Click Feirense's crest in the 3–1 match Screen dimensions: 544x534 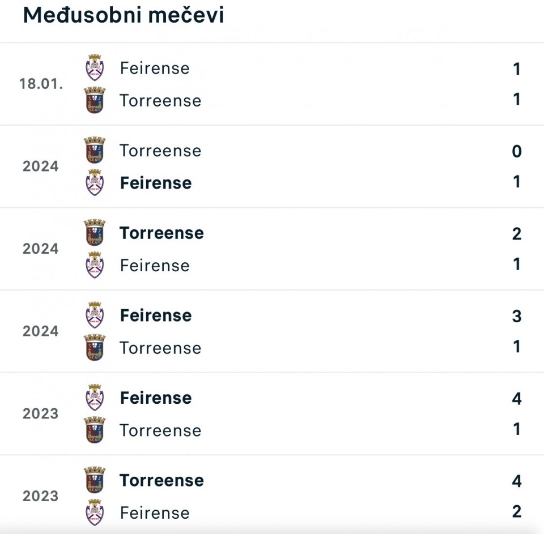point(95,315)
